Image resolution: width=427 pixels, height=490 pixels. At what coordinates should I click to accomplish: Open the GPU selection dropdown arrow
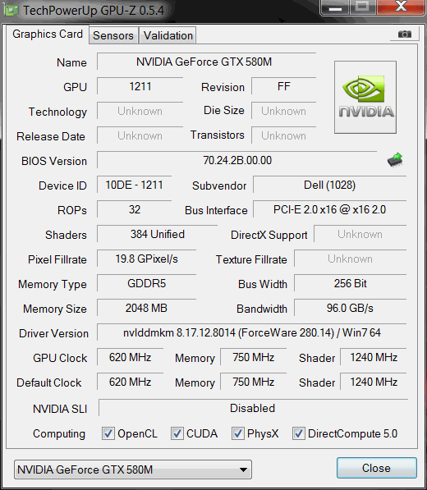243,469
